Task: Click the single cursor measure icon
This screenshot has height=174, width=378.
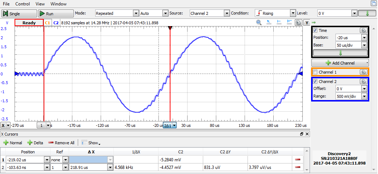Action: 279,22
